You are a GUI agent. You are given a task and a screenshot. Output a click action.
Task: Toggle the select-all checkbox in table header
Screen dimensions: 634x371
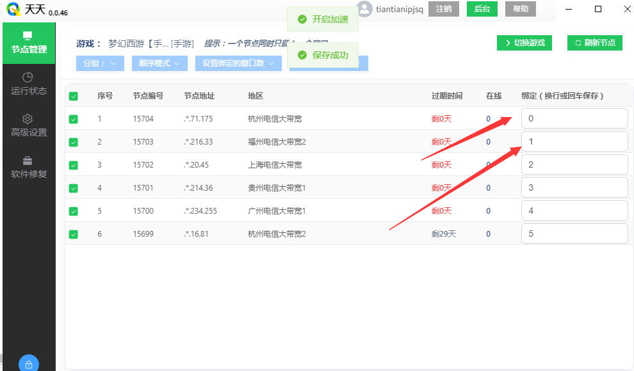click(74, 95)
